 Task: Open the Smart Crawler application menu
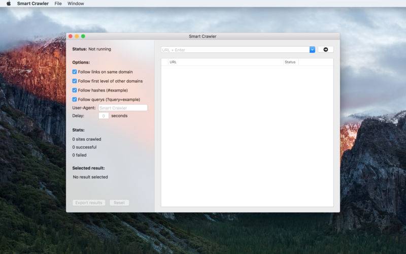(x=33, y=4)
